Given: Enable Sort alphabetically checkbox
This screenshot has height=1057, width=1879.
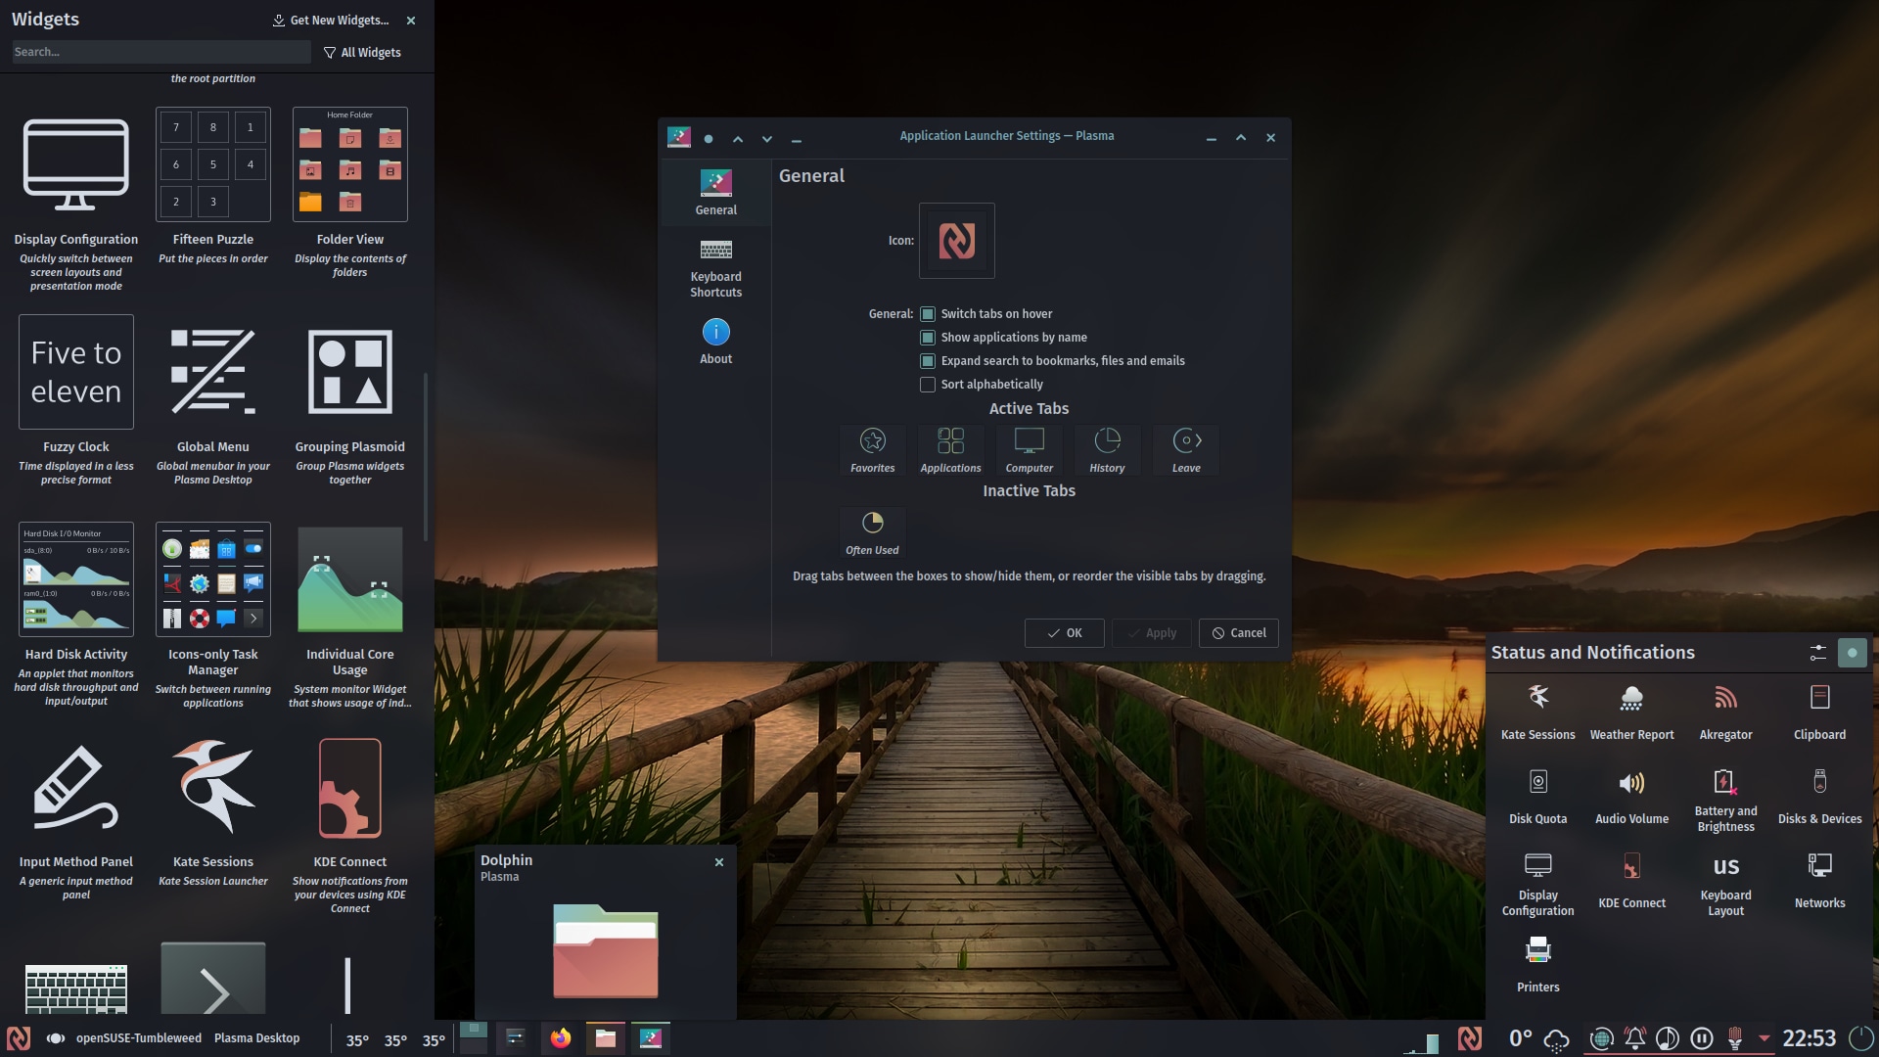Looking at the screenshot, I should (927, 385).
